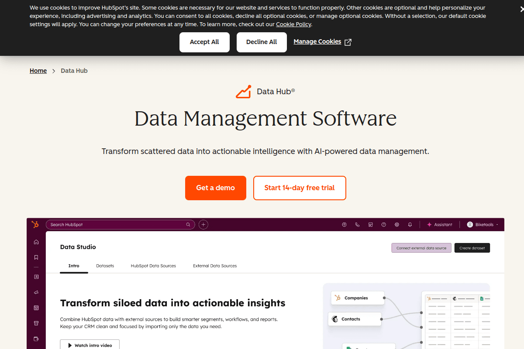Click the orange Data Hub chart logo
The height and width of the screenshot is (349, 524).
tap(244, 92)
